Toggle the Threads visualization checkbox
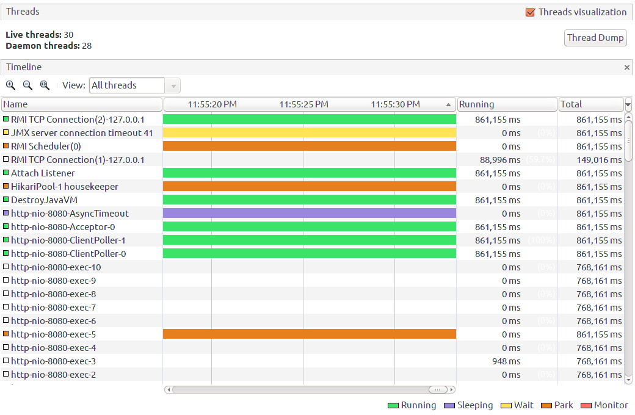635x415 pixels. [x=529, y=11]
